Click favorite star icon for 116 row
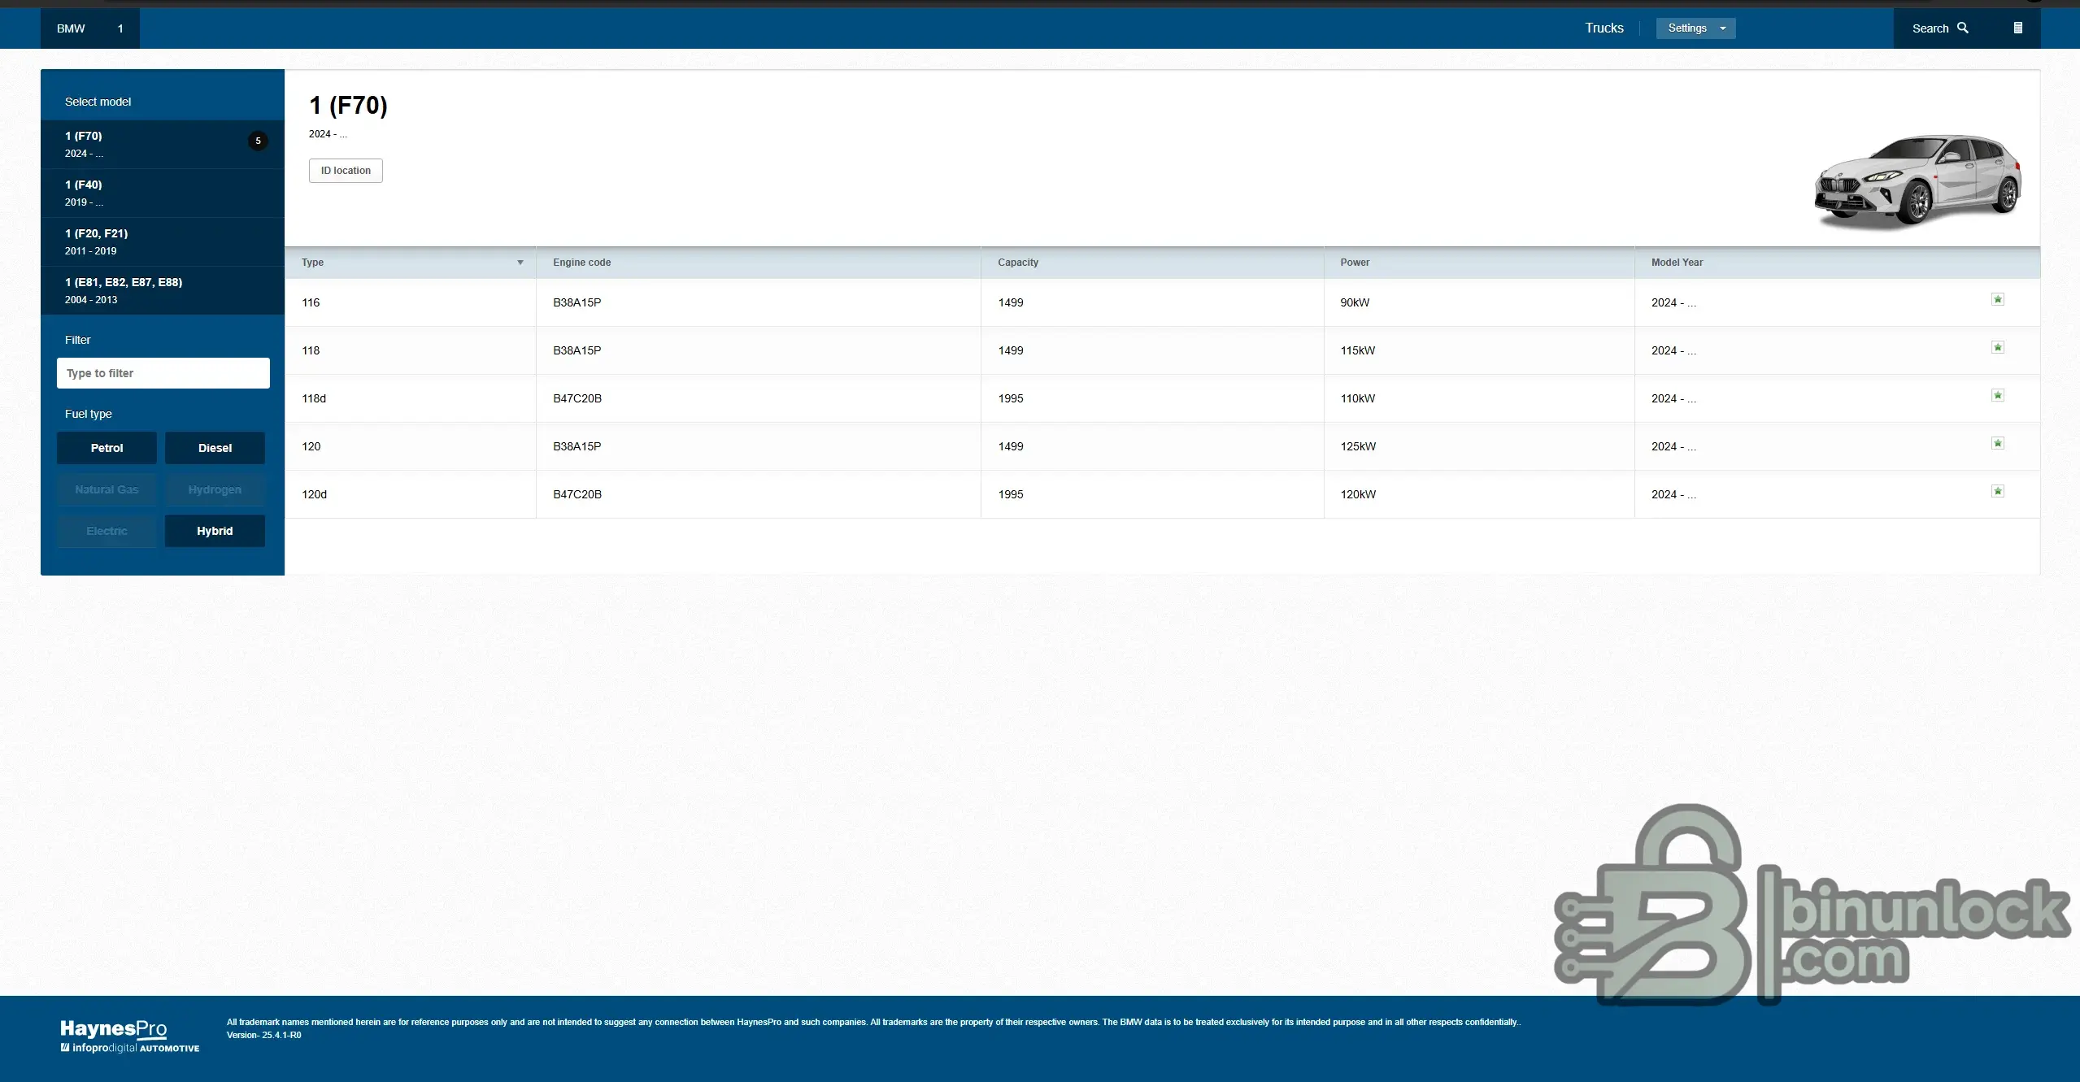 tap(1997, 299)
